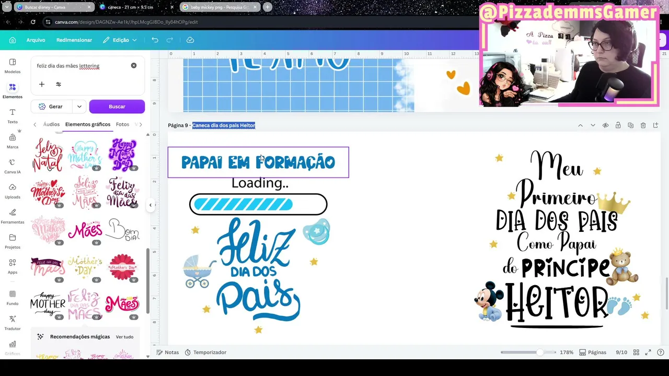
Task: Open the Ferramentas tools panel
Action: point(13,216)
